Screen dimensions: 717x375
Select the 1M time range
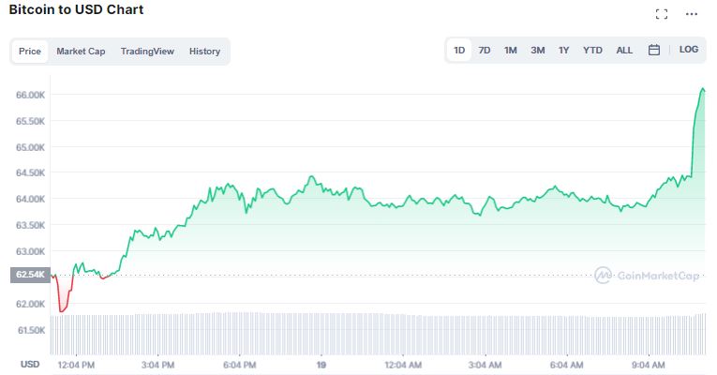[x=510, y=51]
